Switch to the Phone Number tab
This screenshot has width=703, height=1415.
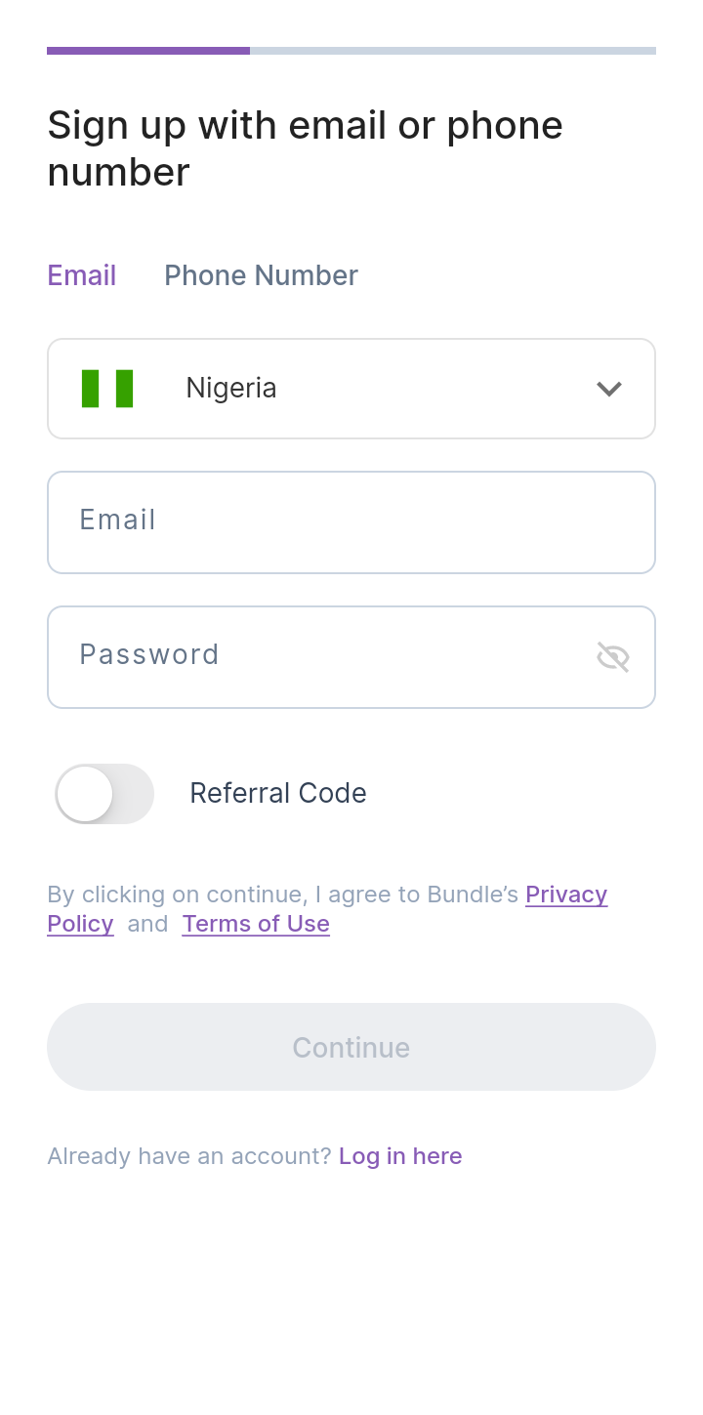coord(261,275)
